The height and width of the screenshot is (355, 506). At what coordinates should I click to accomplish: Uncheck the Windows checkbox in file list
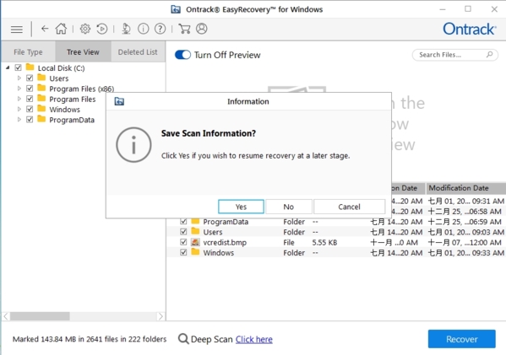183,252
